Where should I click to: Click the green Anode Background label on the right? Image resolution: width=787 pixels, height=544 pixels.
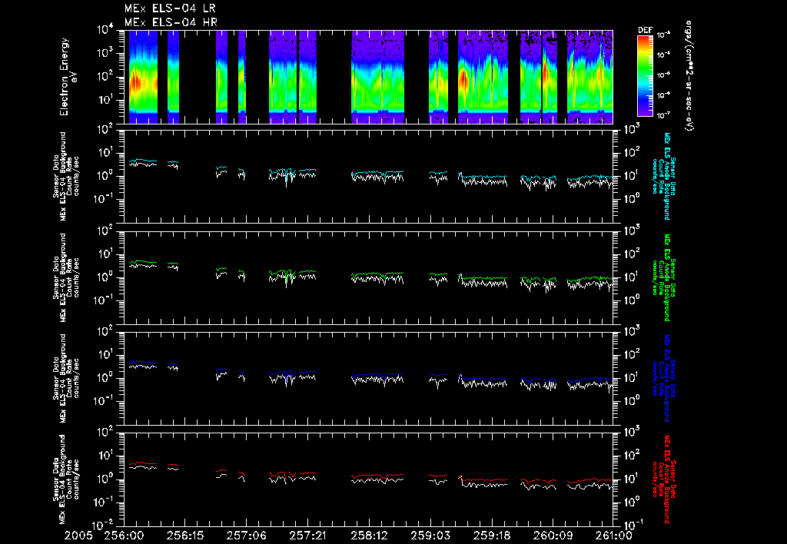663,277
